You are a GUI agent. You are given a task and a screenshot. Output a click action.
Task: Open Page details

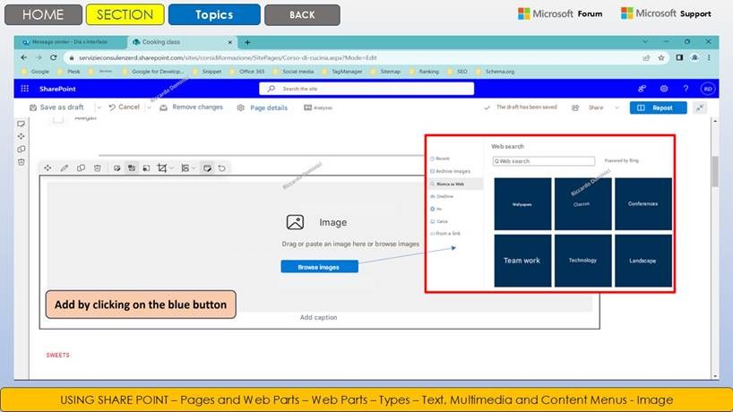[x=263, y=107]
